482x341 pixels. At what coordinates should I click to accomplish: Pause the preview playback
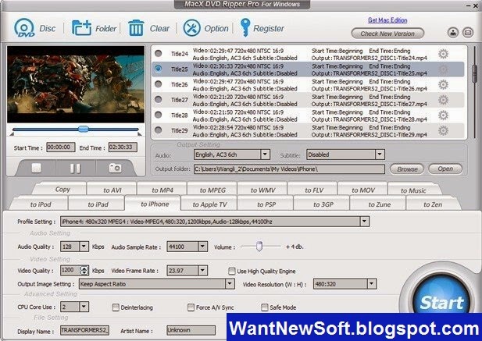(x=75, y=169)
